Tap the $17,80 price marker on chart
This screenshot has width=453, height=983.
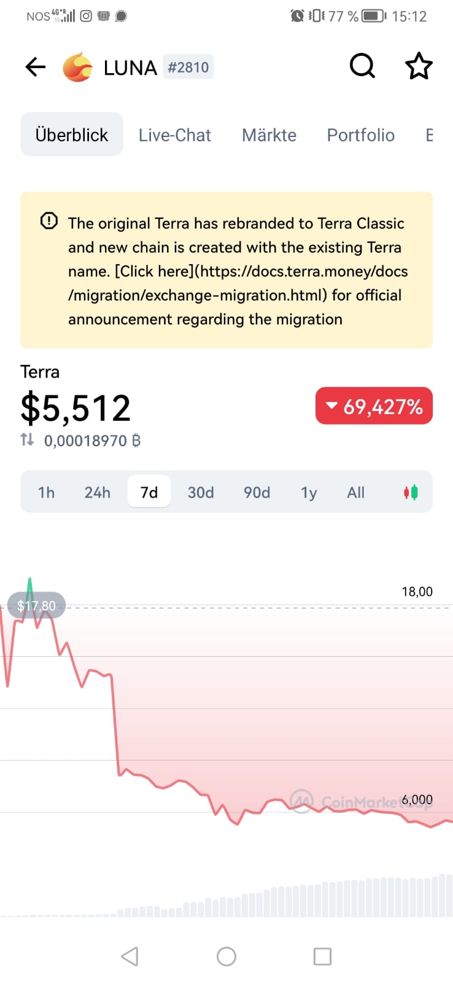point(36,606)
